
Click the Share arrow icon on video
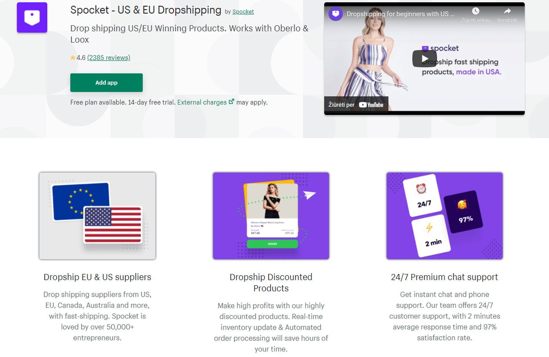point(507,11)
